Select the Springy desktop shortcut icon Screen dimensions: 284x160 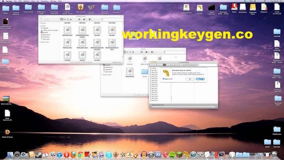pos(200,9)
